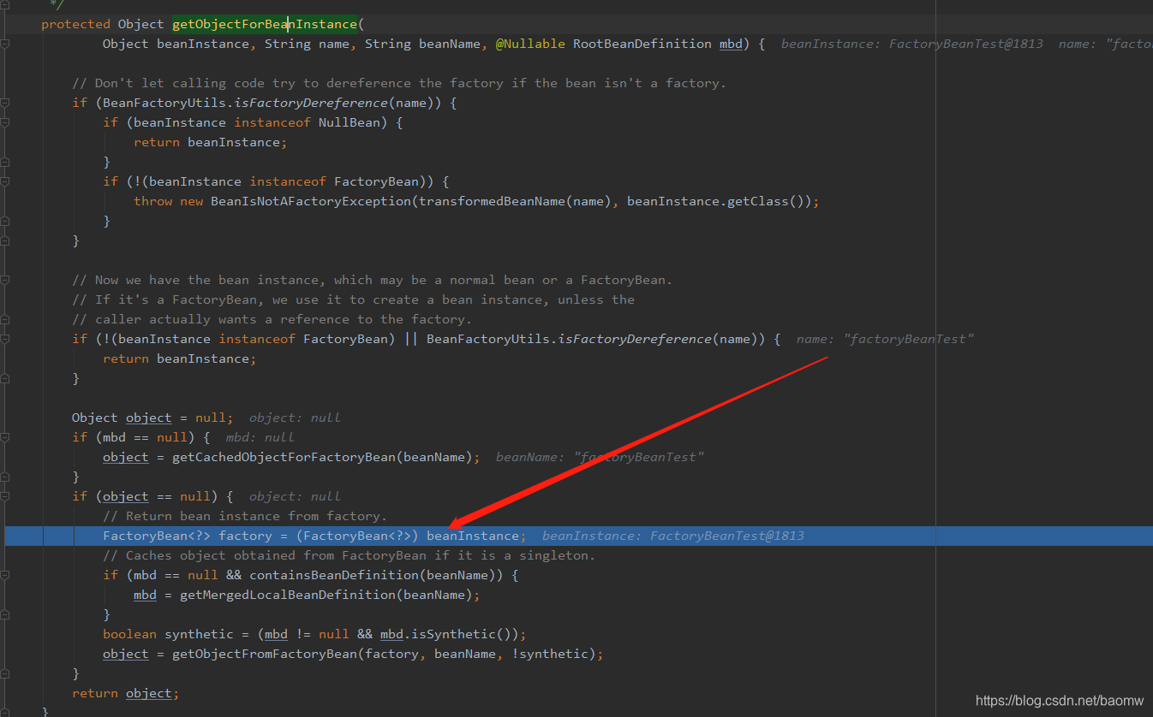Click the method name getObjectForBeanInstance
The width and height of the screenshot is (1153, 717).
click(x=265, y=24)
